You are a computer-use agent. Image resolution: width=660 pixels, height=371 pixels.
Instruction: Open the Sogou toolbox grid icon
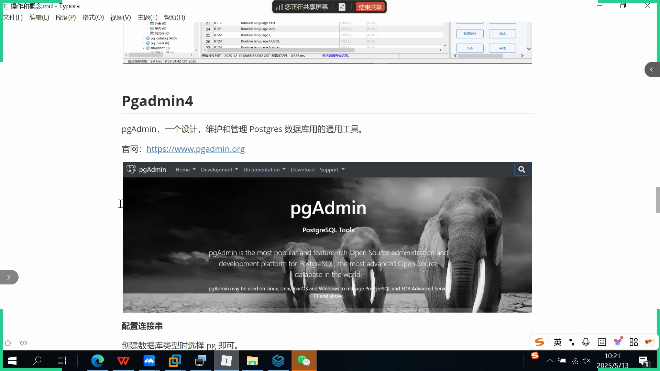(x=634, y=342)
